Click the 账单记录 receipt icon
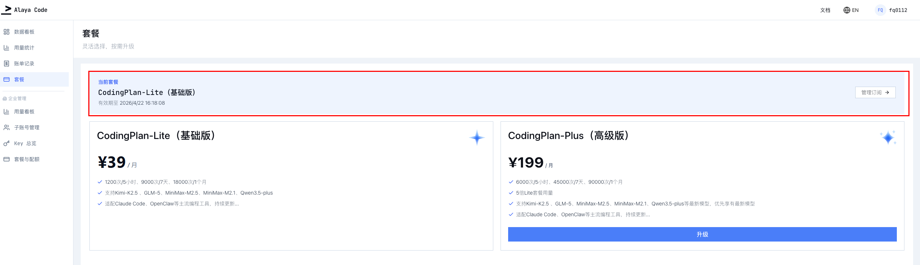The height and width of the screenshot is (265, 920). tap(7, 64)
